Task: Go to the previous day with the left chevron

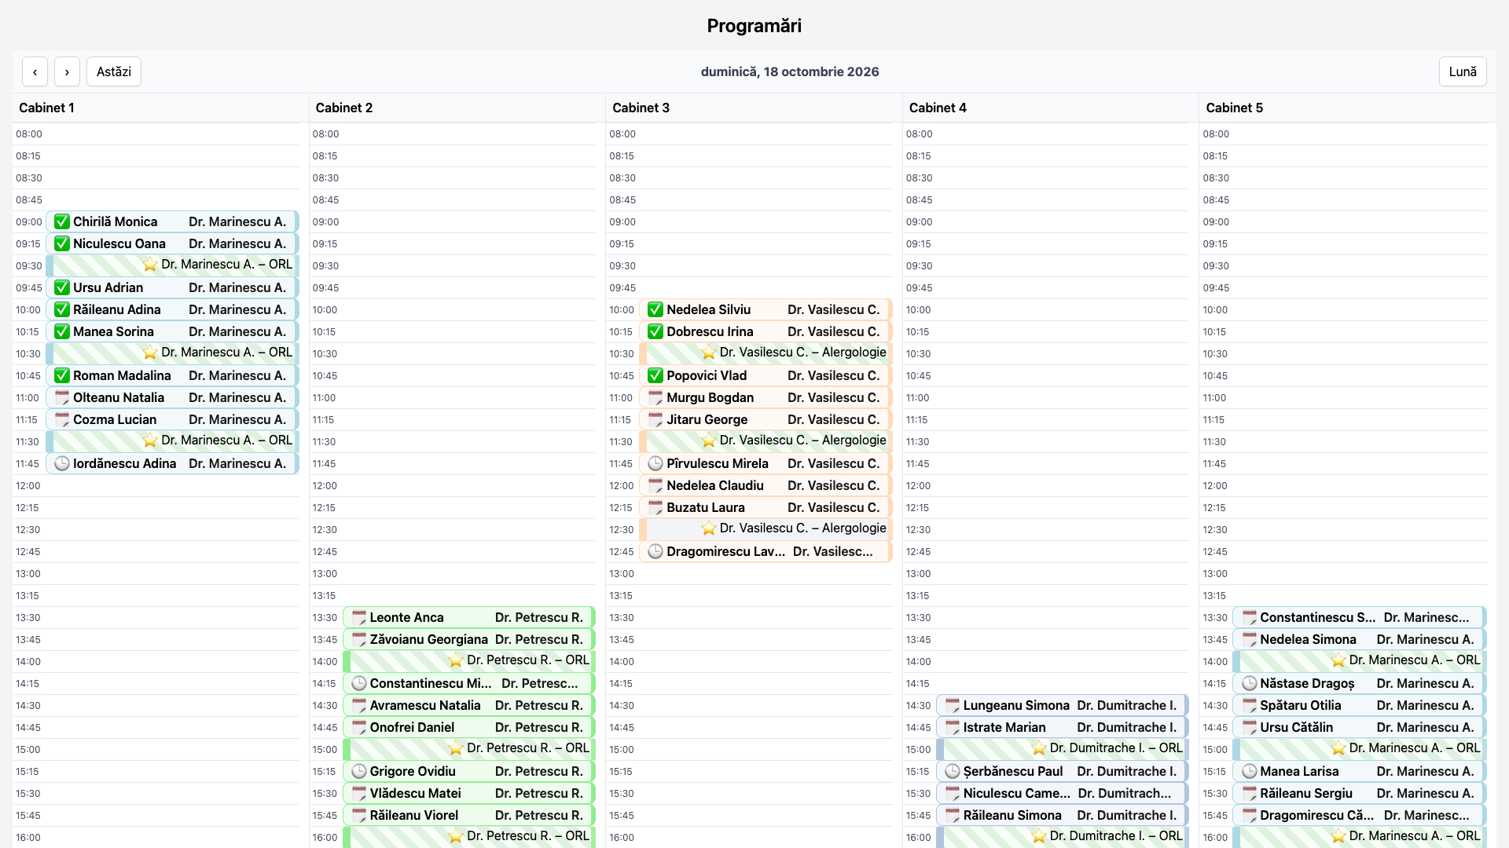Action: (x=35, y=71)
